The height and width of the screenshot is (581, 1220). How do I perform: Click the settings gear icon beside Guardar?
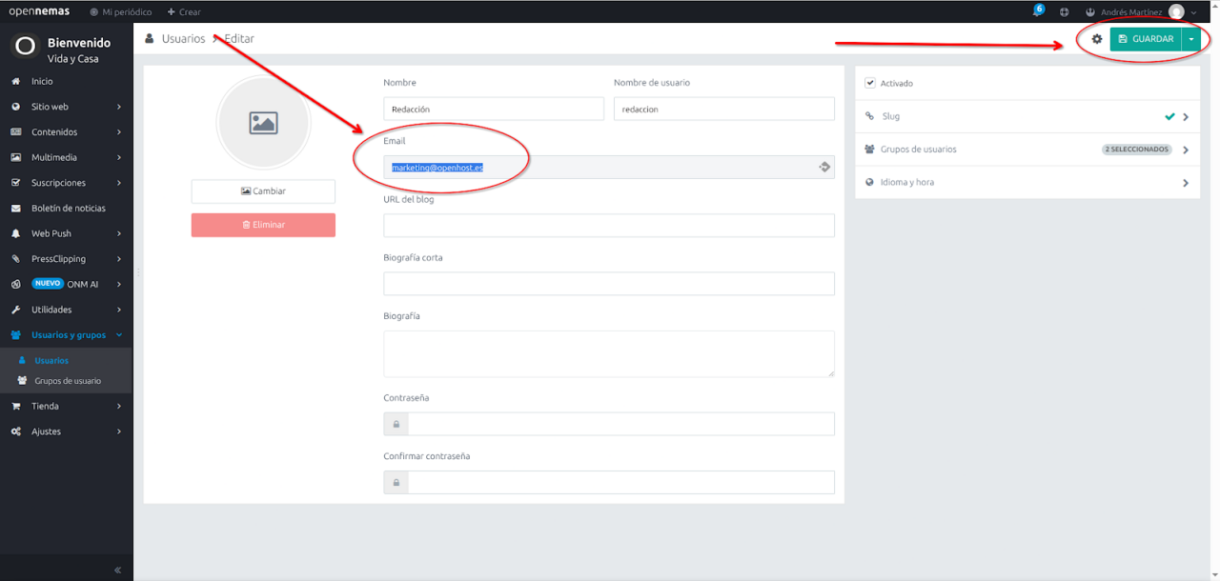[1096, 39]
